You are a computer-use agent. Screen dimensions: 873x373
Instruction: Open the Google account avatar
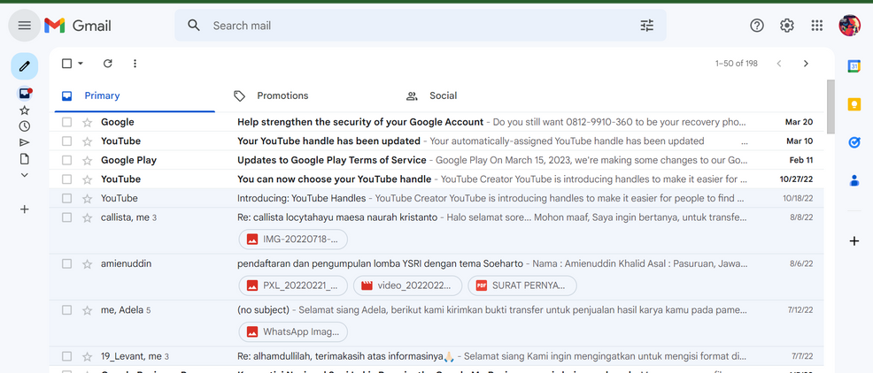[850, 26]
